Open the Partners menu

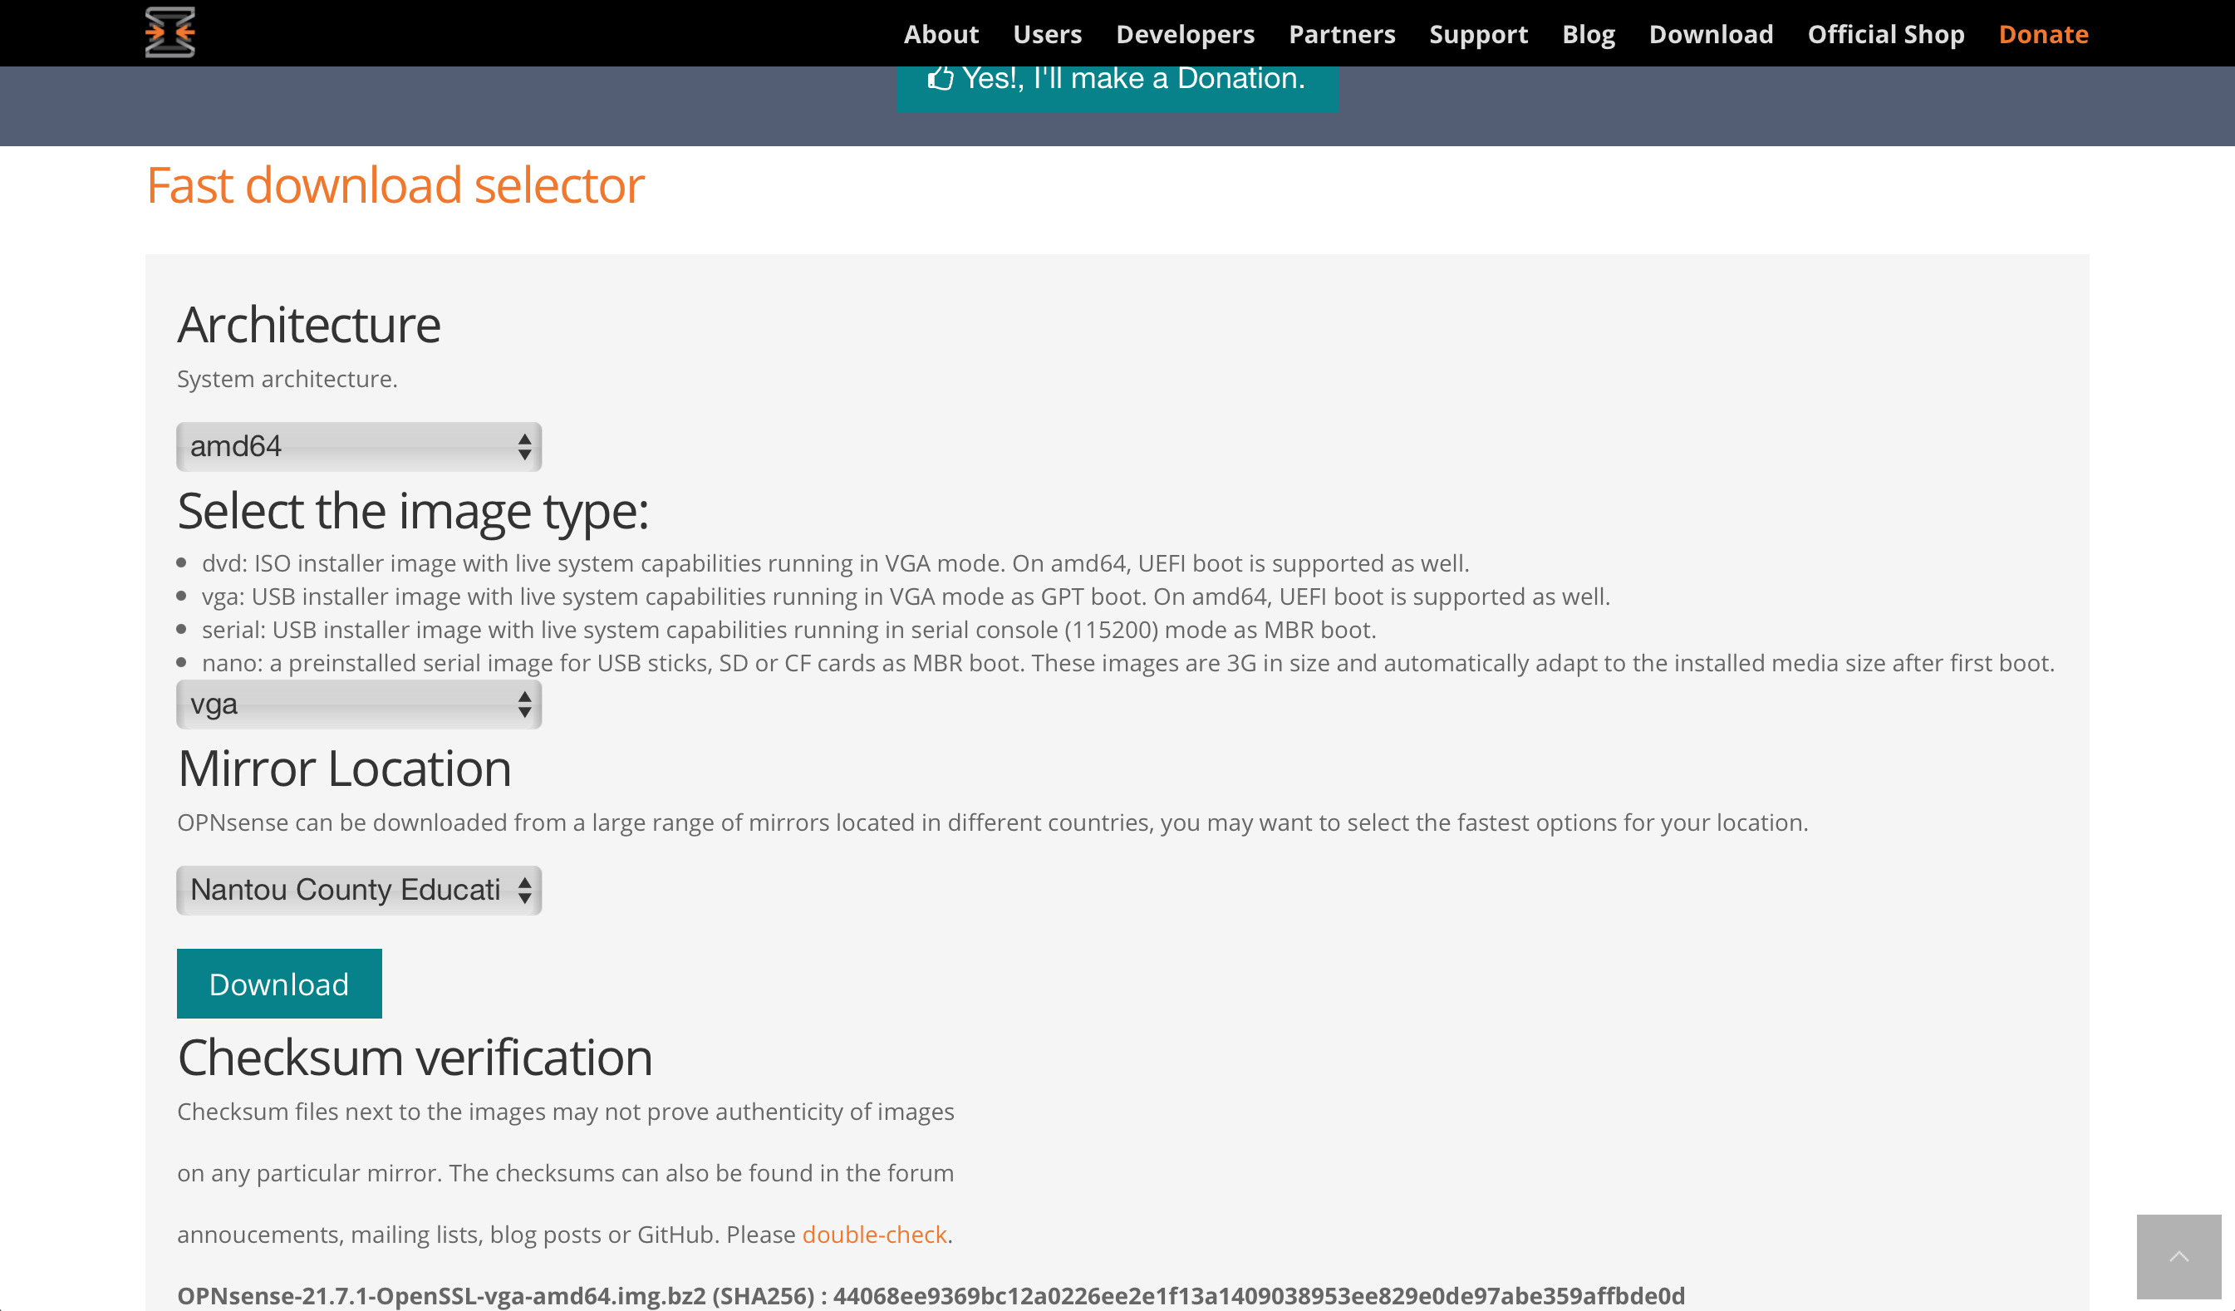click(1342, 34)
